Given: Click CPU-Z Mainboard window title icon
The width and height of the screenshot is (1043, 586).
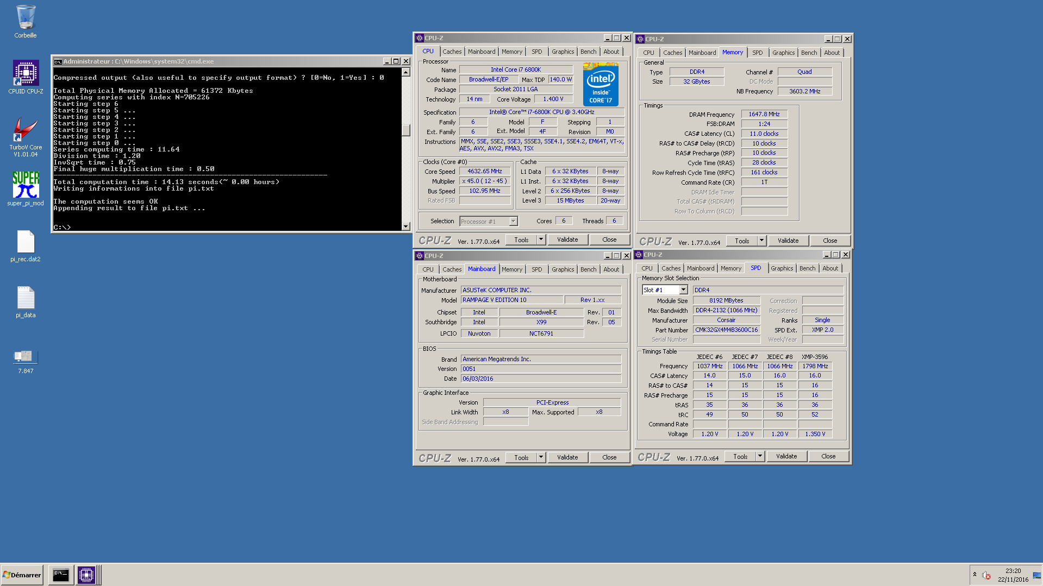Looking at the screenshot, I should point(420,256).
